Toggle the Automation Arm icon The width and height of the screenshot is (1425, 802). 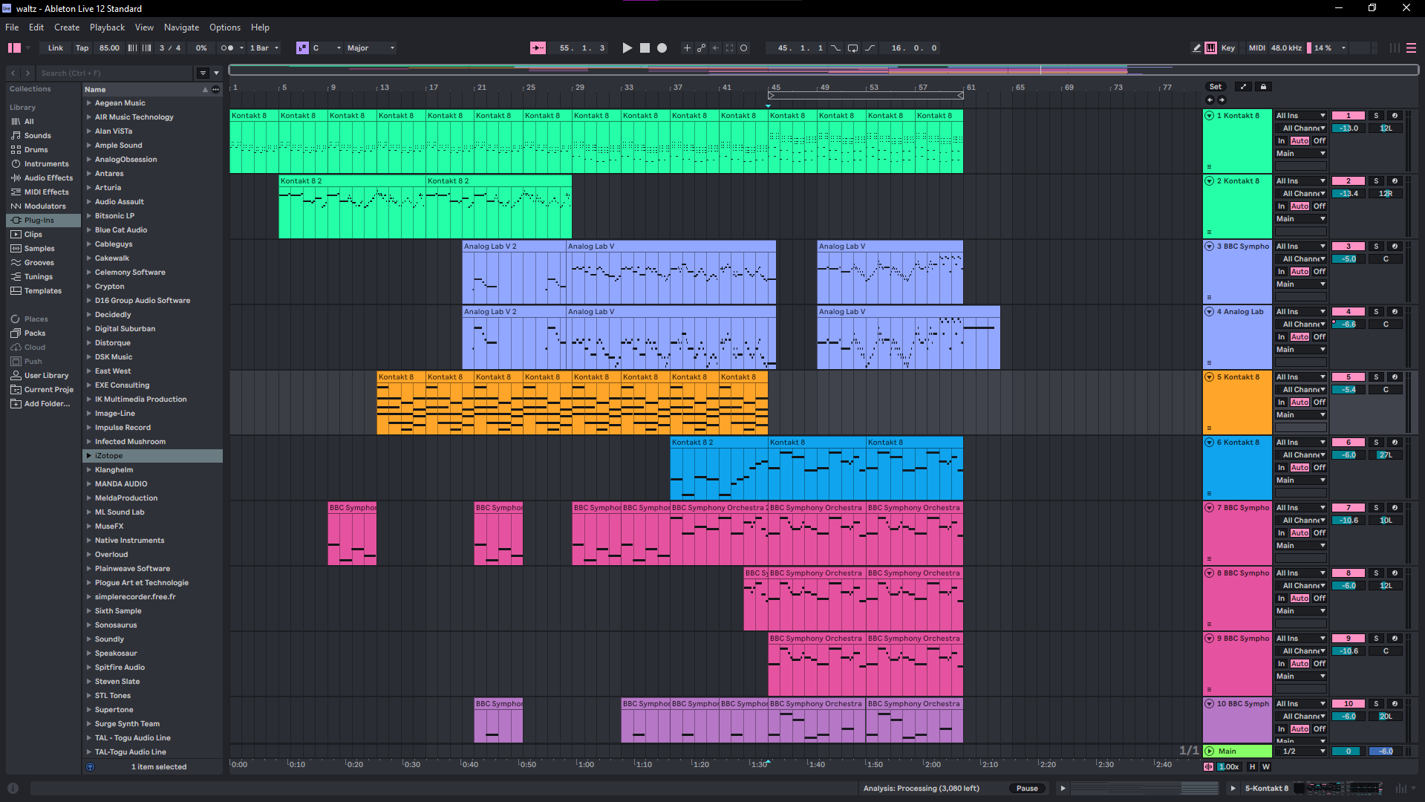(x=701, y=48)
